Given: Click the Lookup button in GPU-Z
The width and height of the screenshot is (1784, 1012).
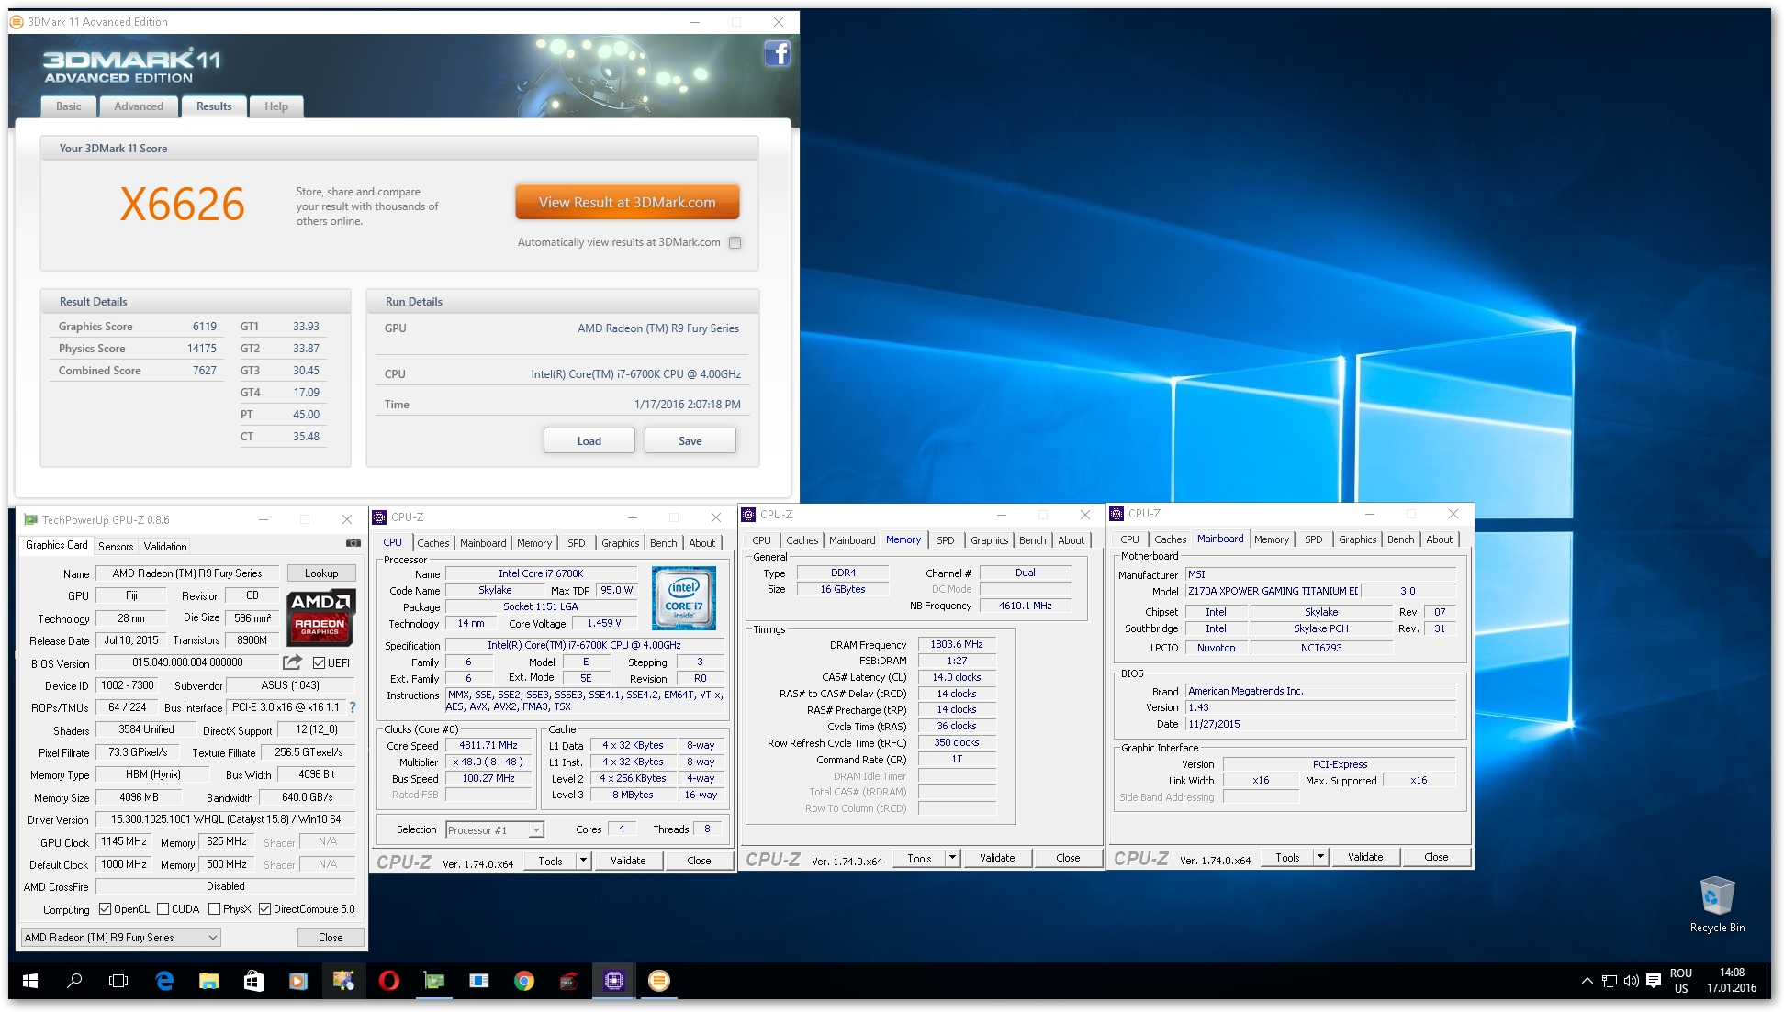Looking at the screenshot, I should point(321,573).
